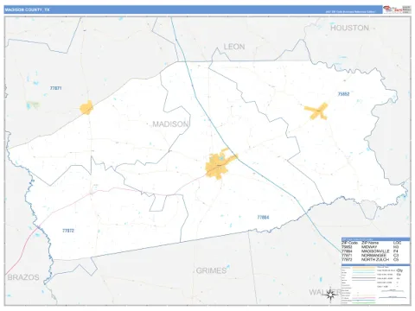Click the orange line sample in the legend
This screenshot has height=311, width=415.
364,268
